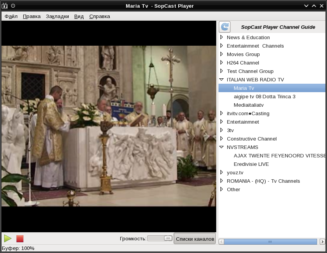The height and width of the screenshot is (253, 327).
Task: Click the round pin button in title bar
Action: click(x=13, y=6)
